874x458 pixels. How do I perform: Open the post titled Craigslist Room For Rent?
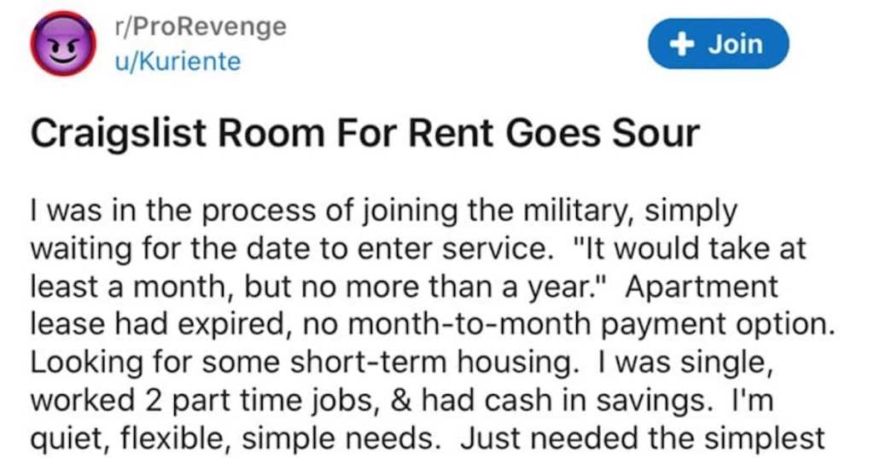pos(364,134)
